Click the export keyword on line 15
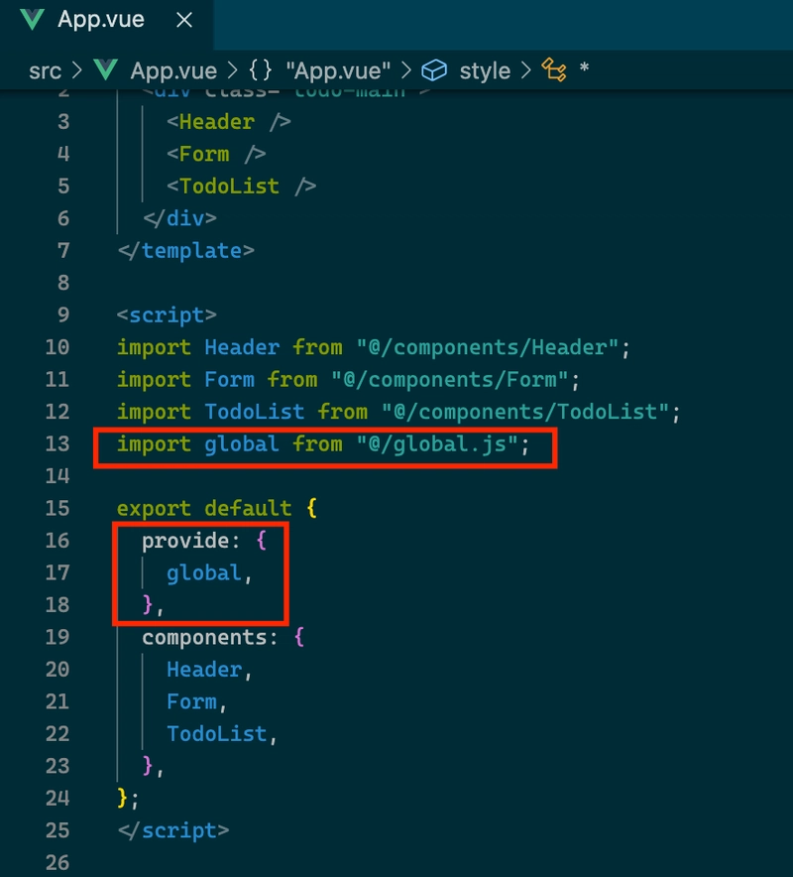This screenshot has width=793, height=877. click(155, 508)
